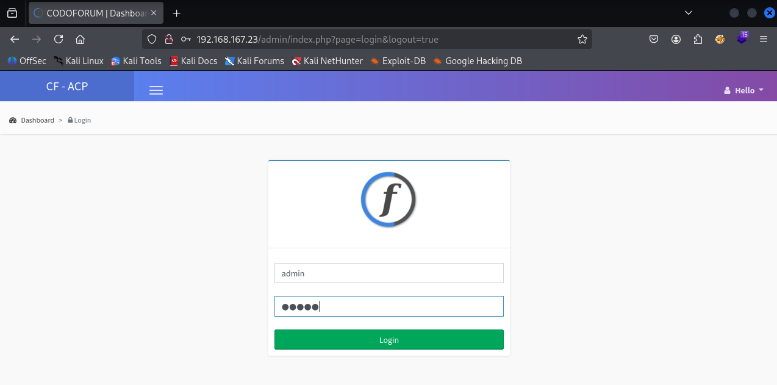
Task: Open the Exploit-DB bookmark
Action: point(398,61)
